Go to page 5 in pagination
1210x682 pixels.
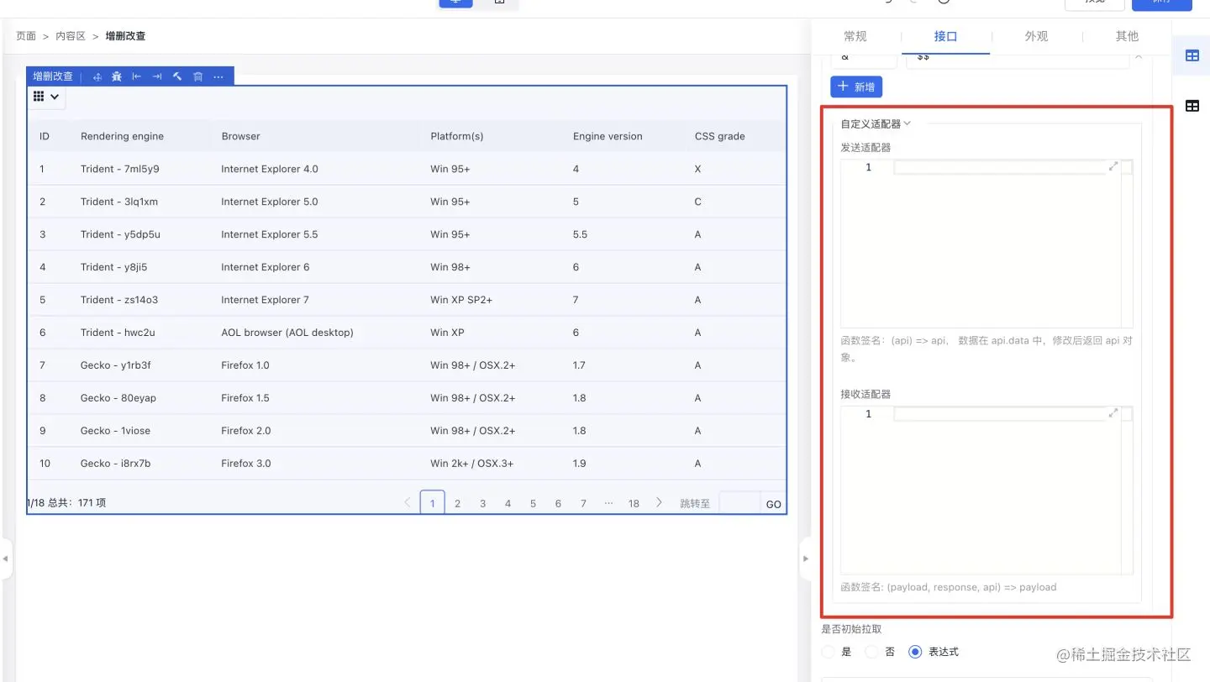(533, 503)
